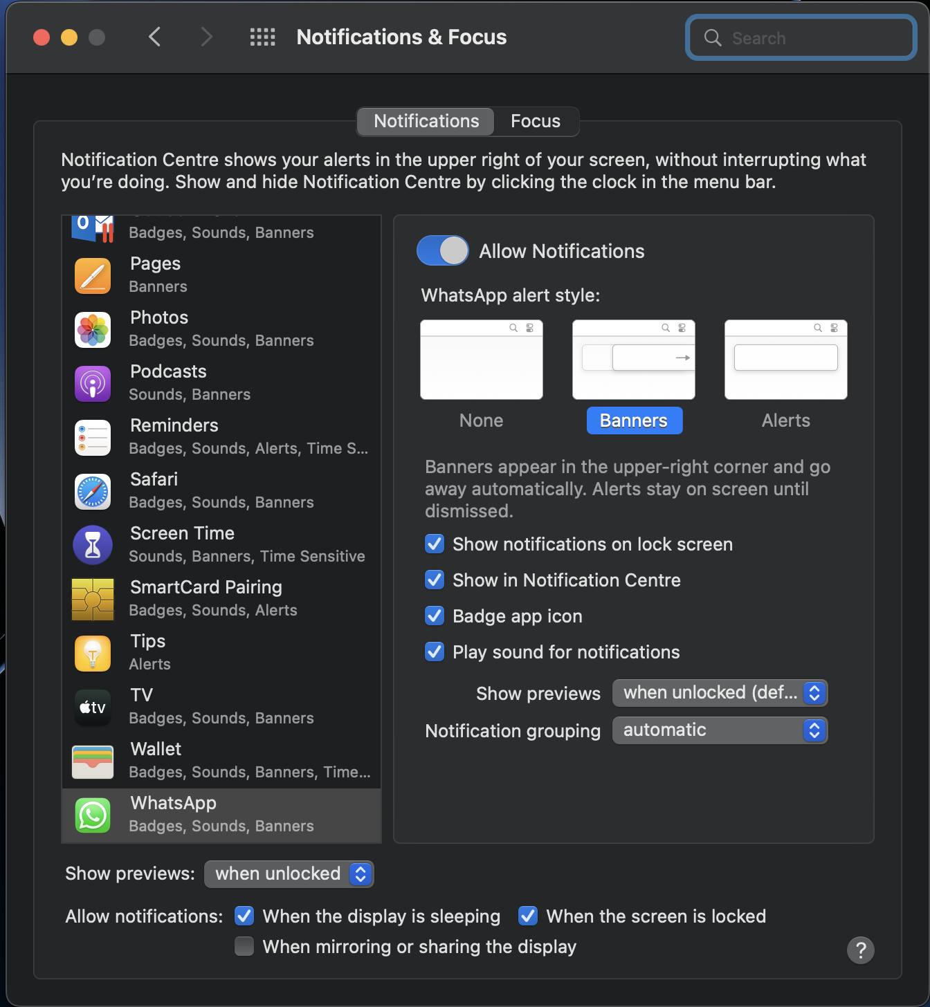Select Photos in the app list
The width and height of the screenshot is (930, 1007).
pos(221,329)
